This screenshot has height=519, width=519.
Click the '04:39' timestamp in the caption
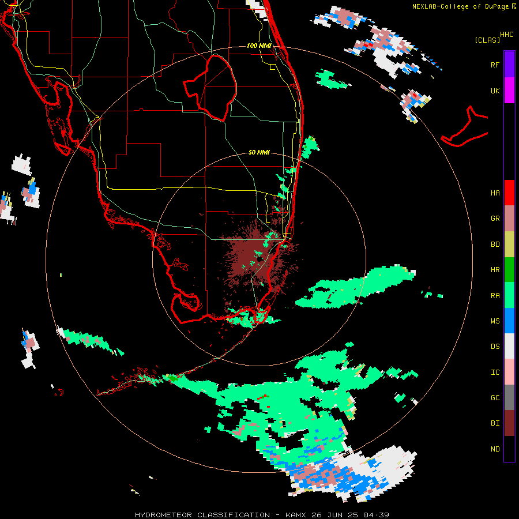click(376, 515)
